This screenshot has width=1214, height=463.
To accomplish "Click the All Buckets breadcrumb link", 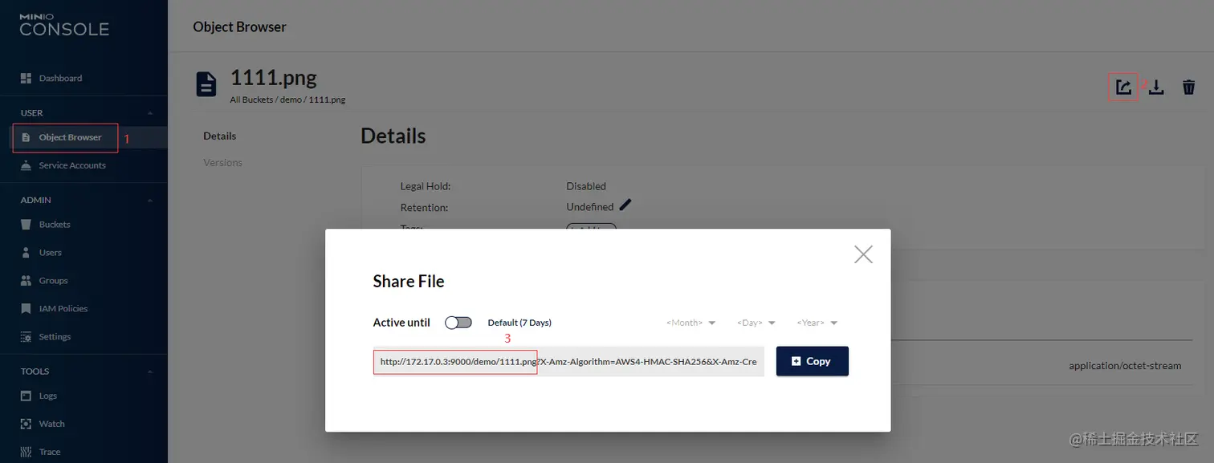I will [x=252, y=100].
